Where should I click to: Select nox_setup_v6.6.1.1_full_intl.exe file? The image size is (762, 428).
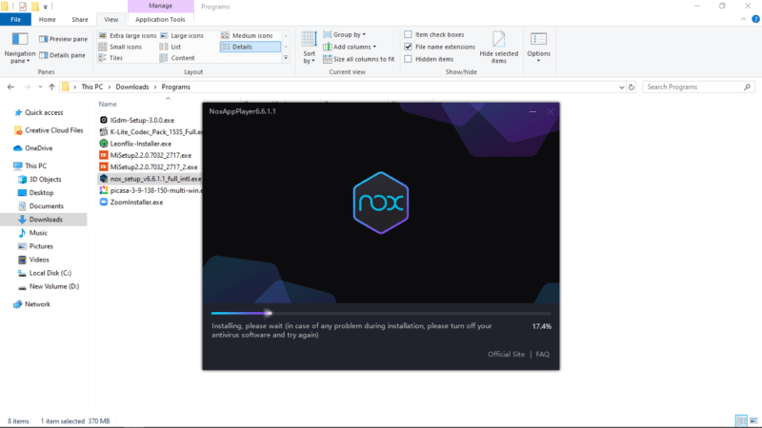click(150, 179)
